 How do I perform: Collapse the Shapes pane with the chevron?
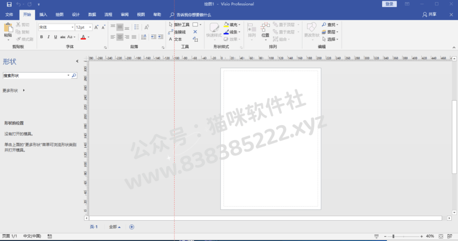coord(77,61)
